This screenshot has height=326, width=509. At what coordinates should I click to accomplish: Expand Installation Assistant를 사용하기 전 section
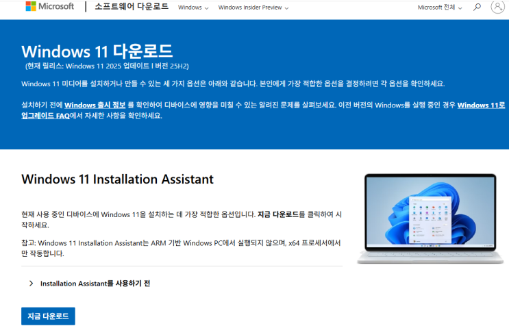89,284
